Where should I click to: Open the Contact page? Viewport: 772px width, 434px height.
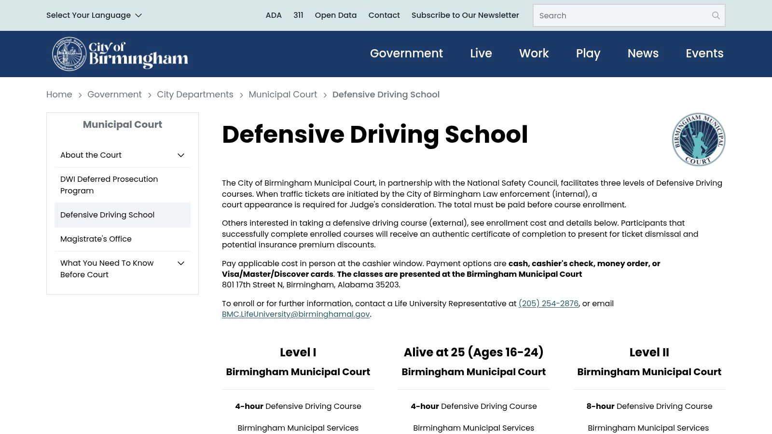pyautogui.click(x=384, y=15)
